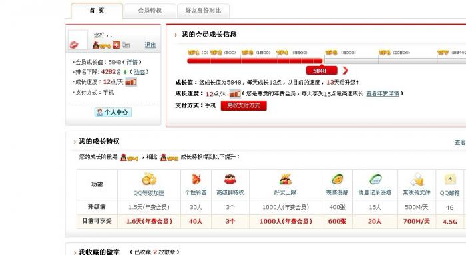This screenshot has width=466, height=255.
Task: Click the 高级群特权 label
Action: [x=230, y=192]
